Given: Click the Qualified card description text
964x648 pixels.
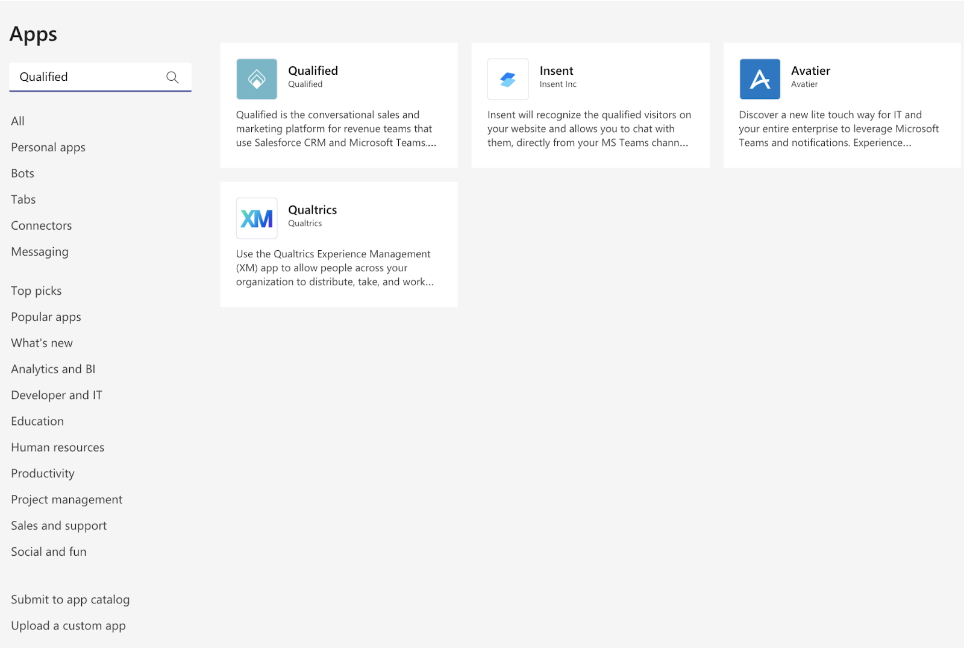Looking at the screenshot, I should [x=336, y=129].
